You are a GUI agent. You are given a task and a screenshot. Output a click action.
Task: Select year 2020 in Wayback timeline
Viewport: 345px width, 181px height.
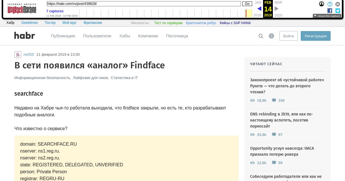click(x=278, y=15)
